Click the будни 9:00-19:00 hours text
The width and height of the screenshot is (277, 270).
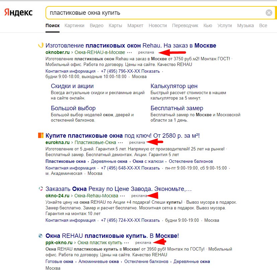coord(182,220)
